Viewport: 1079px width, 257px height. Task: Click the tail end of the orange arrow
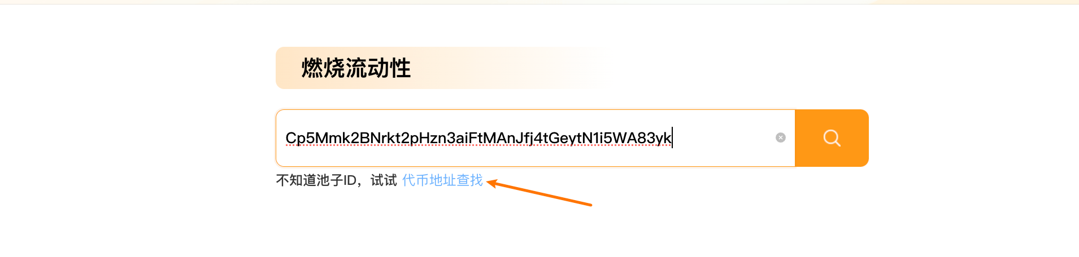(588, 204)
